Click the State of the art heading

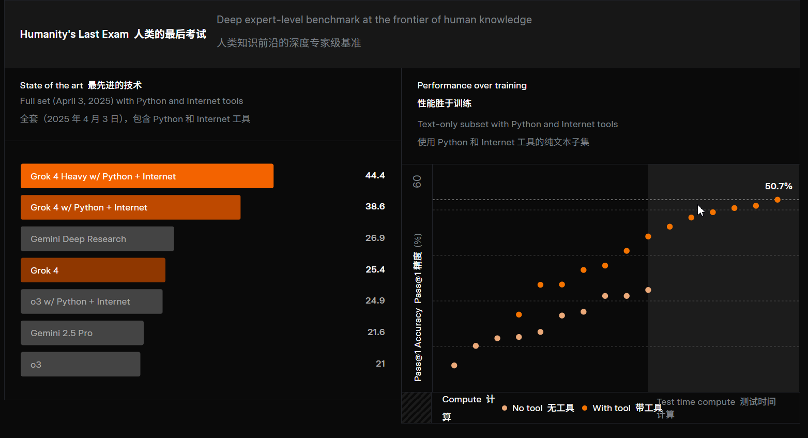(x=81, y=85)
